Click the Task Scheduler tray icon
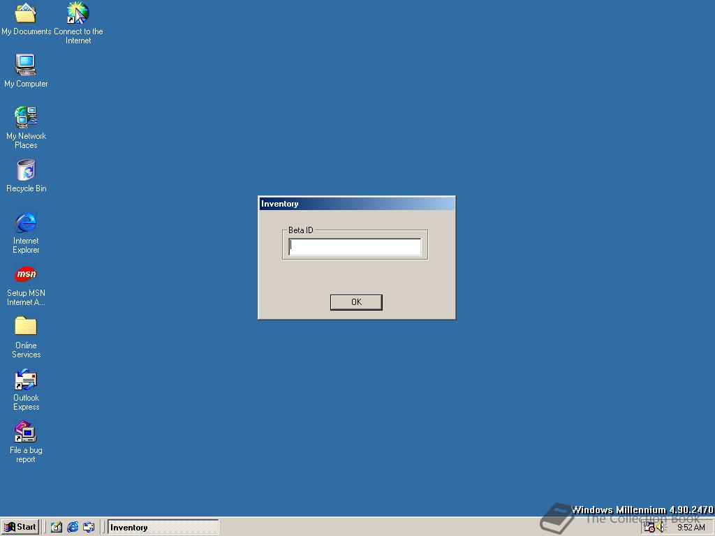The width and height of the screenshot is (715, 536). pos(649,528)
